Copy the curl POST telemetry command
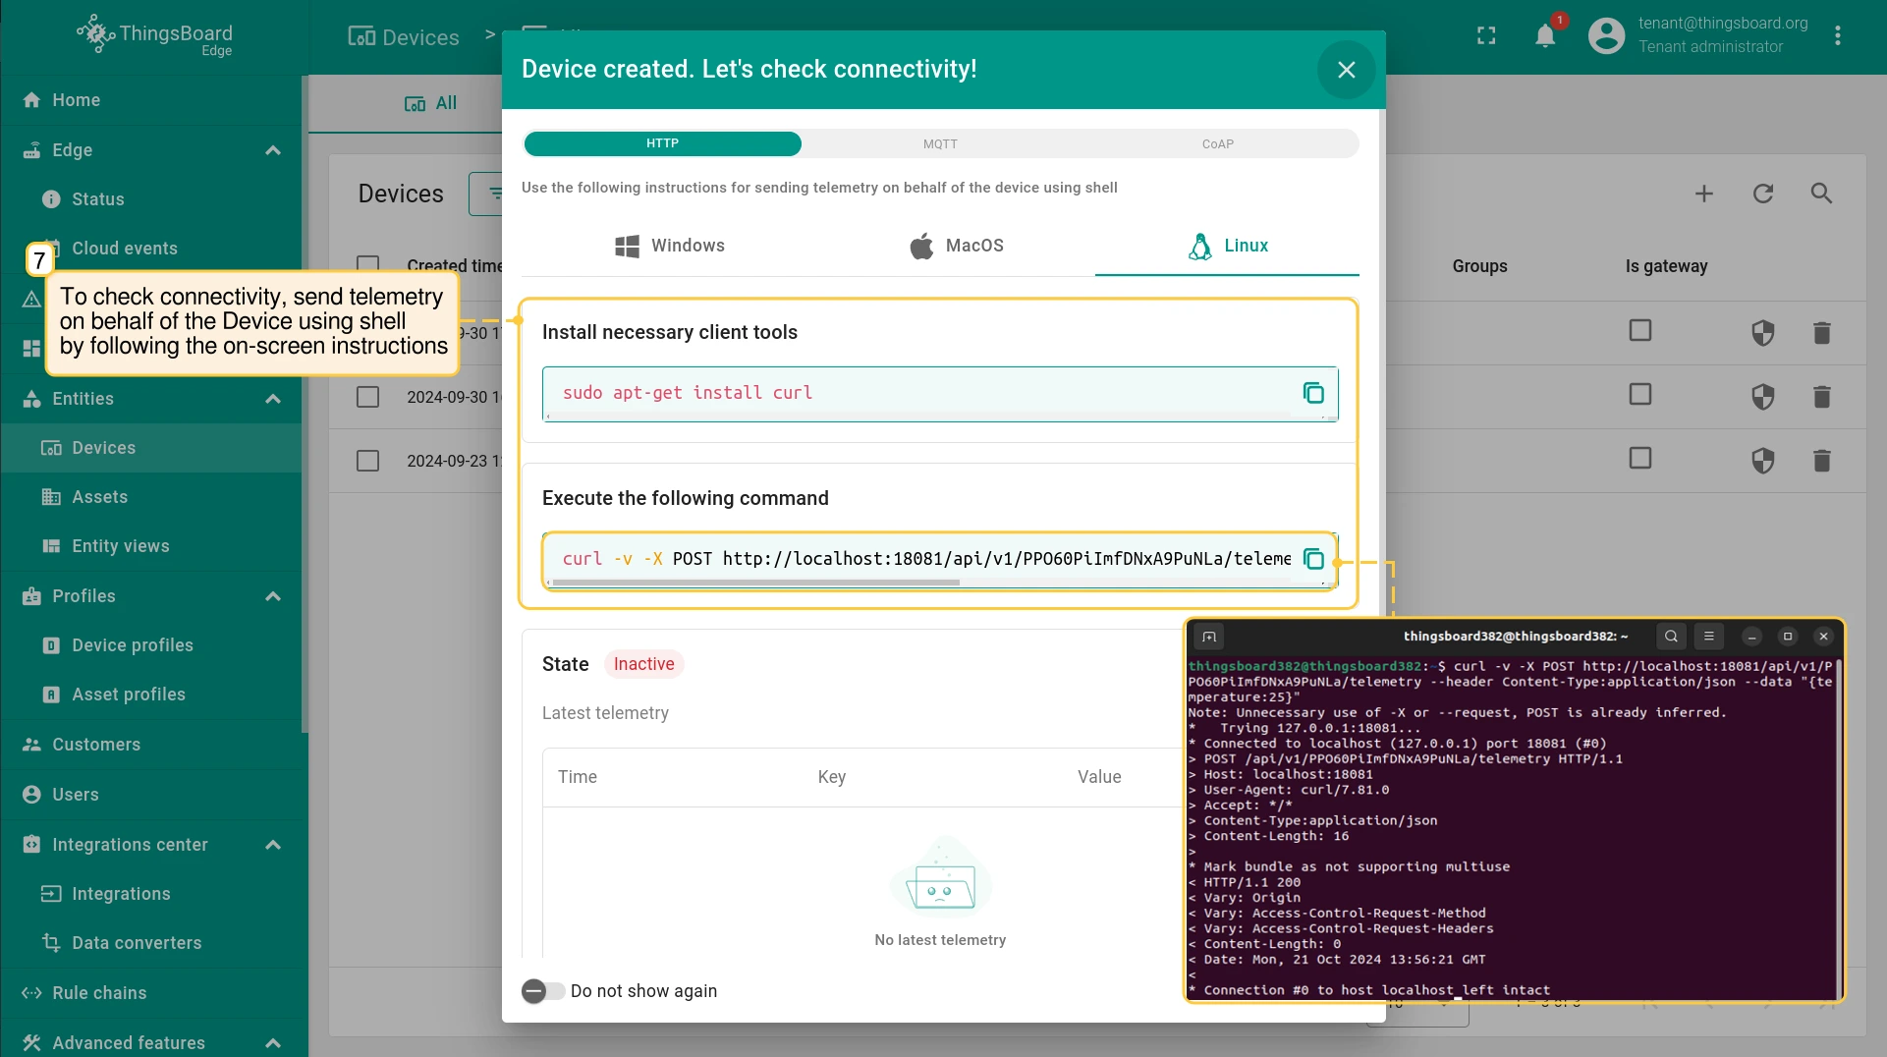 pyautogui.click(x=1312, y=559)
